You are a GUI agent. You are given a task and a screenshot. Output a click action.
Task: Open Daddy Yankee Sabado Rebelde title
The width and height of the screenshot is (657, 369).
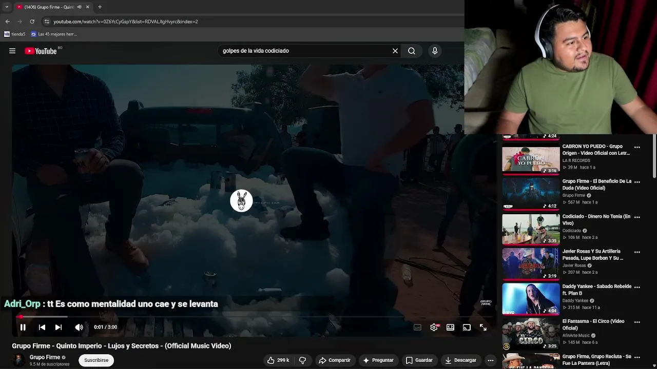(597, 290)
